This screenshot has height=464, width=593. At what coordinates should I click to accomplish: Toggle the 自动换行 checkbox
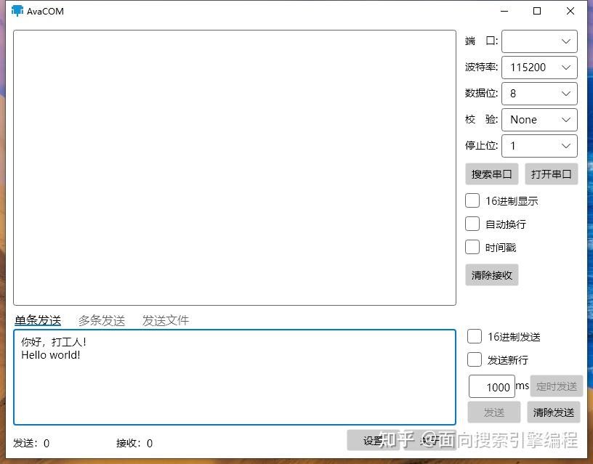click(x=472, y=224)
